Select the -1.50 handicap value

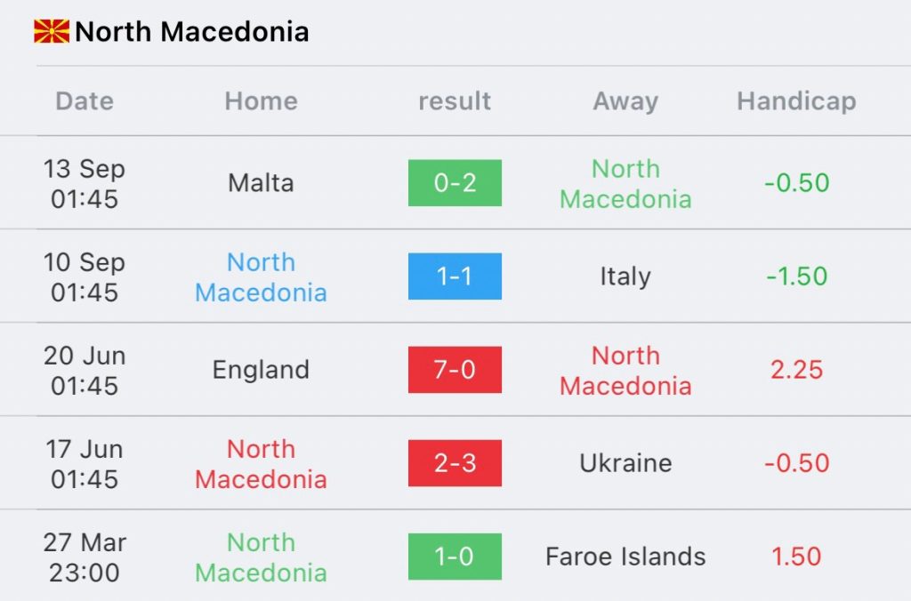point(796,276)
